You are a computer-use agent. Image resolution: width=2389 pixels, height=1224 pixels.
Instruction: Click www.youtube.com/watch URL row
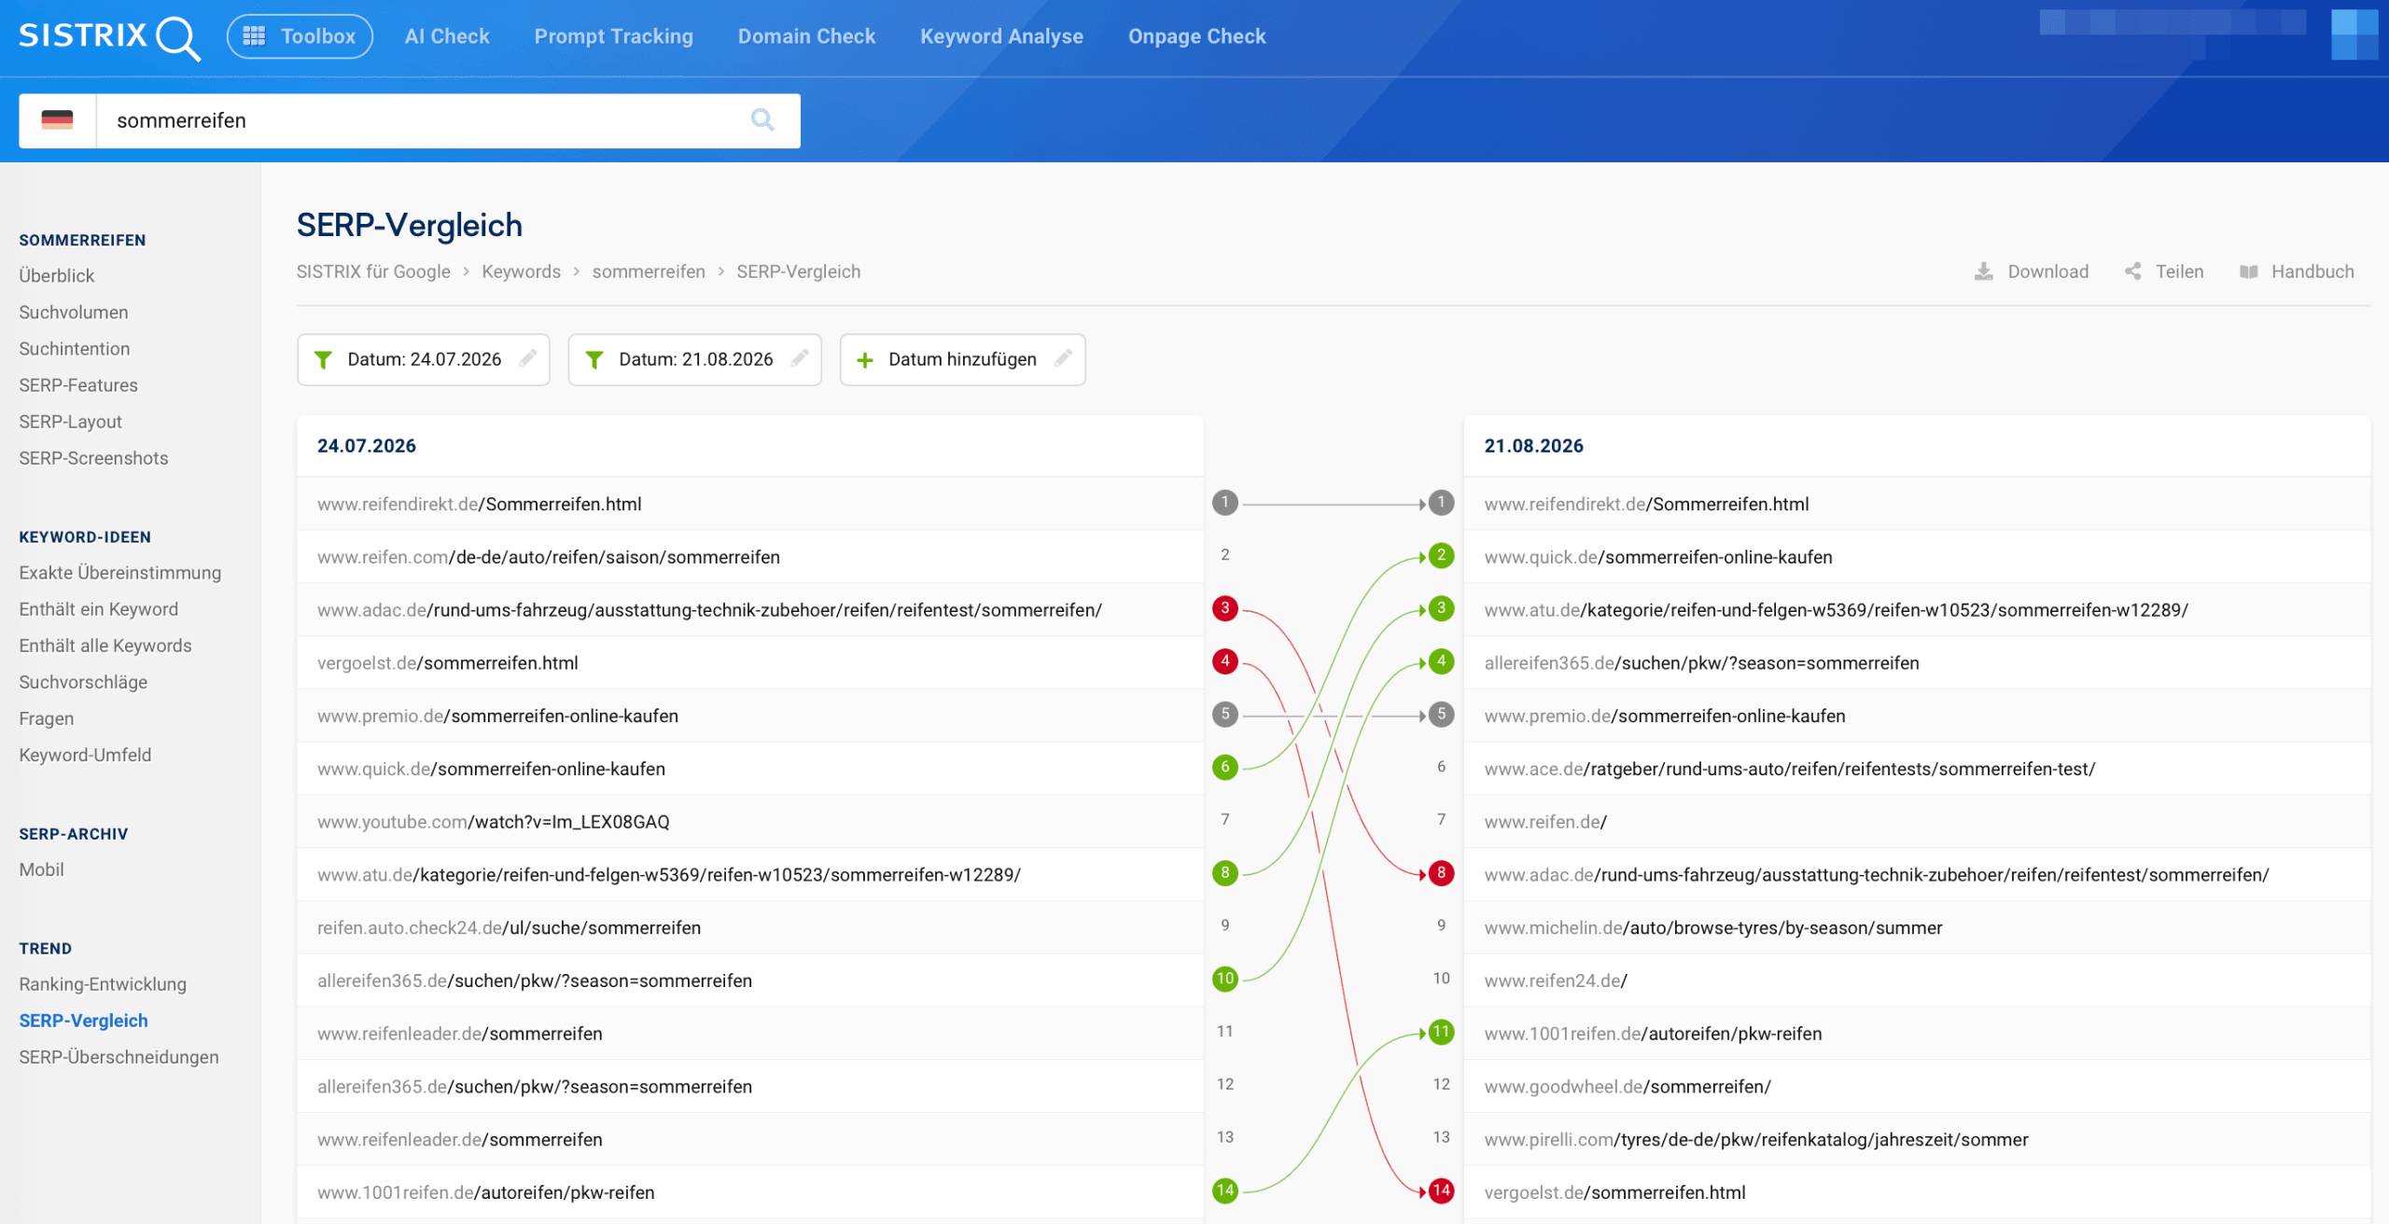point(750,822)
